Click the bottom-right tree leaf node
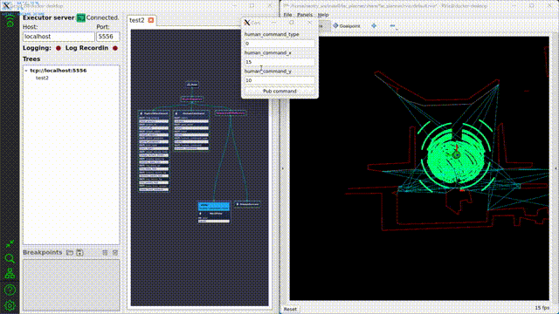The height and width of the screenshot is (314, 559). pyautogui.click(x=246, y=204)
